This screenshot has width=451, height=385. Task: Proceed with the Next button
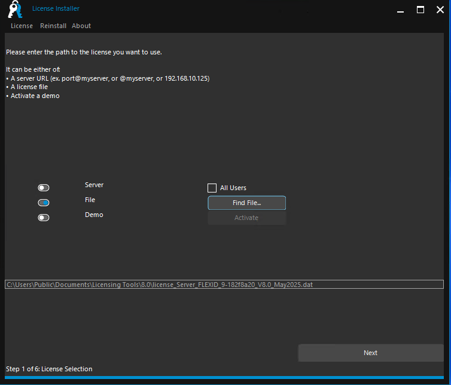pos(370,353)
